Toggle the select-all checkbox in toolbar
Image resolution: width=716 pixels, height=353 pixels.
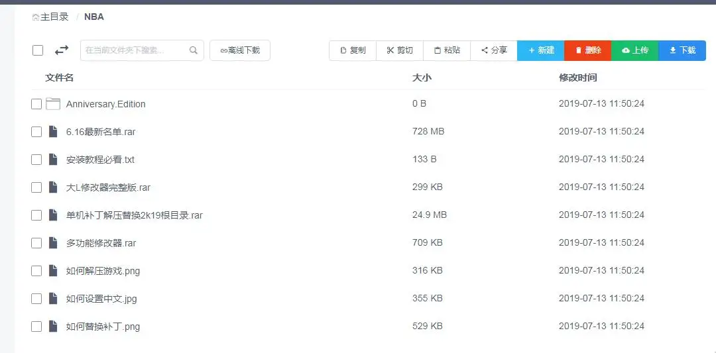coord(38,50)
